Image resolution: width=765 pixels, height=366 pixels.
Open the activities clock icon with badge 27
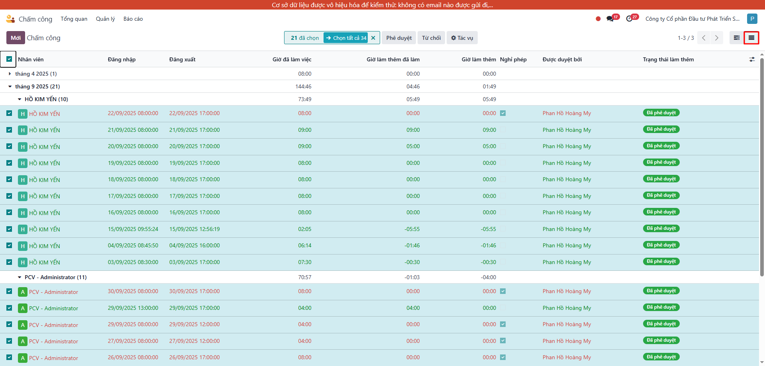pos(630,19)
